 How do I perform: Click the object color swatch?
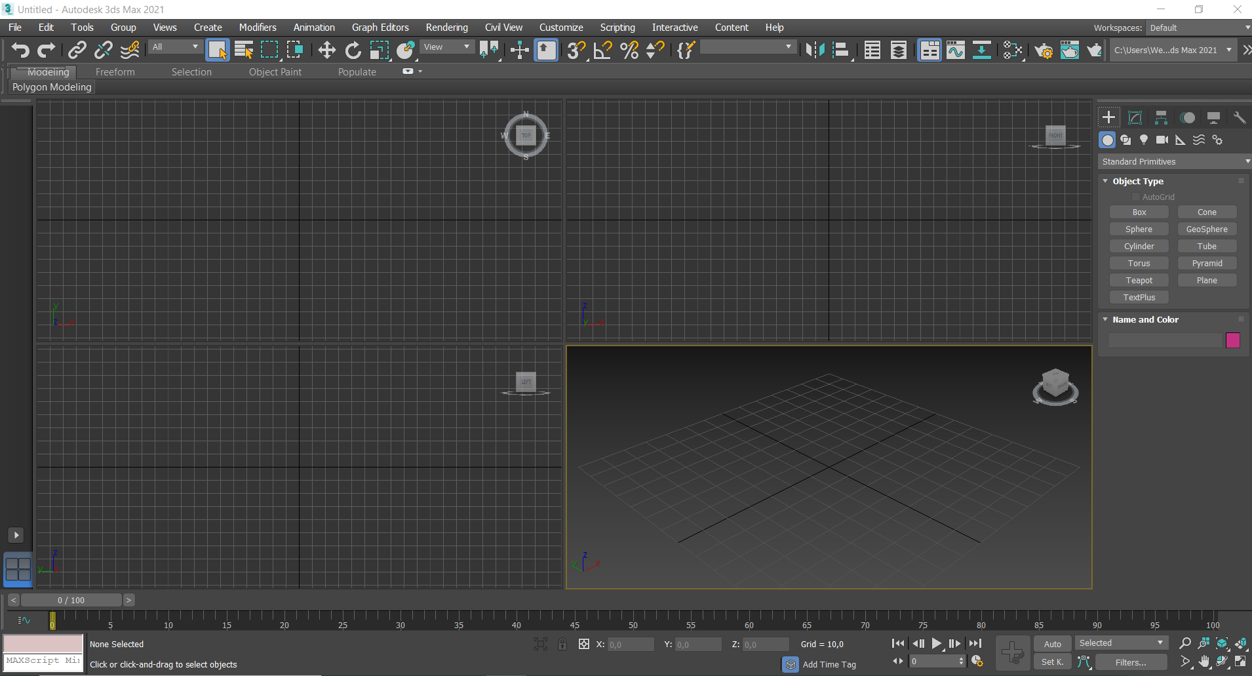coord(1233,340)
